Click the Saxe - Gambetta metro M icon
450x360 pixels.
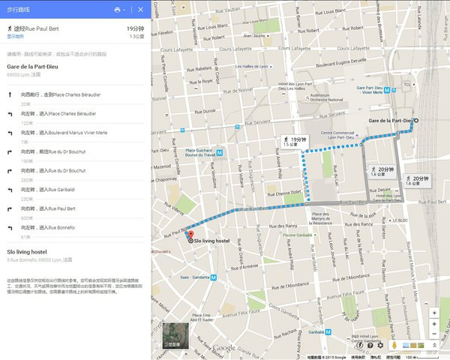pyautogui.click(x=213, y=277)
